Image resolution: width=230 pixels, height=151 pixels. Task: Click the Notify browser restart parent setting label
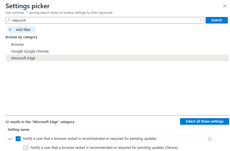pos(89,139)
